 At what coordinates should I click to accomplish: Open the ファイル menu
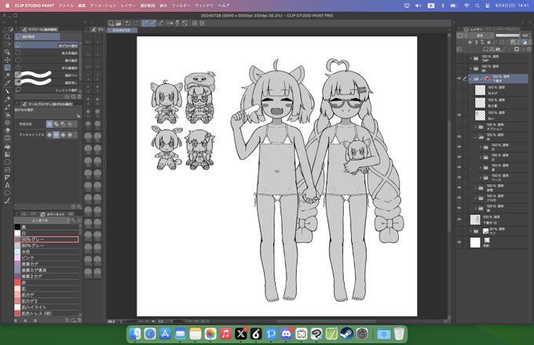pos(66,5)
